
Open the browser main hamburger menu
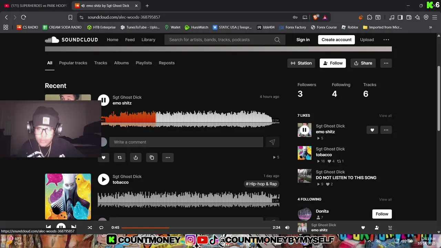click(434, 17)
